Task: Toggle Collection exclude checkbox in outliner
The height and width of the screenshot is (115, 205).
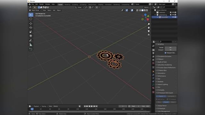Action: (x=171, y=12)
